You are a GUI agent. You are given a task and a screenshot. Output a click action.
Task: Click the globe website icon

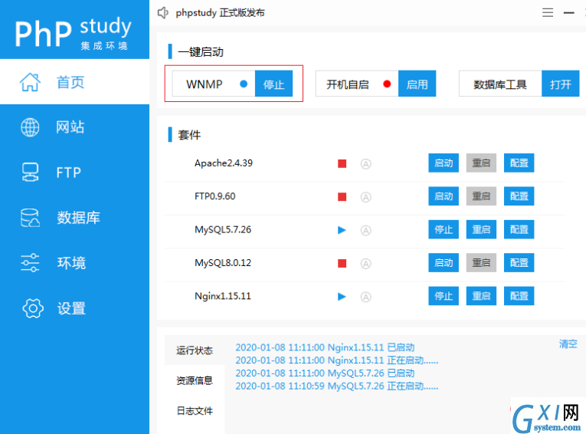click(30, 127)
